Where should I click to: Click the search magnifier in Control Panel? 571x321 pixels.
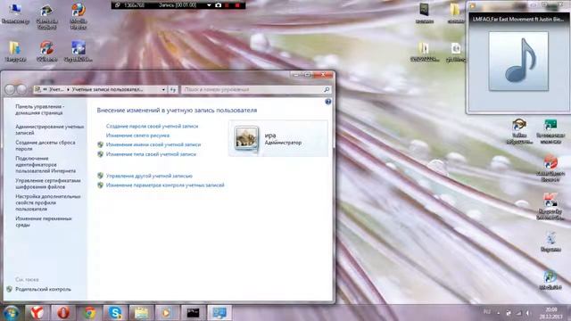point(327,89)
